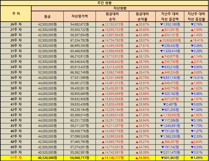This screenshot has width=209, height=161.
Task: Click the "주간 현황" title cell
Action: (x=104, y=3)
